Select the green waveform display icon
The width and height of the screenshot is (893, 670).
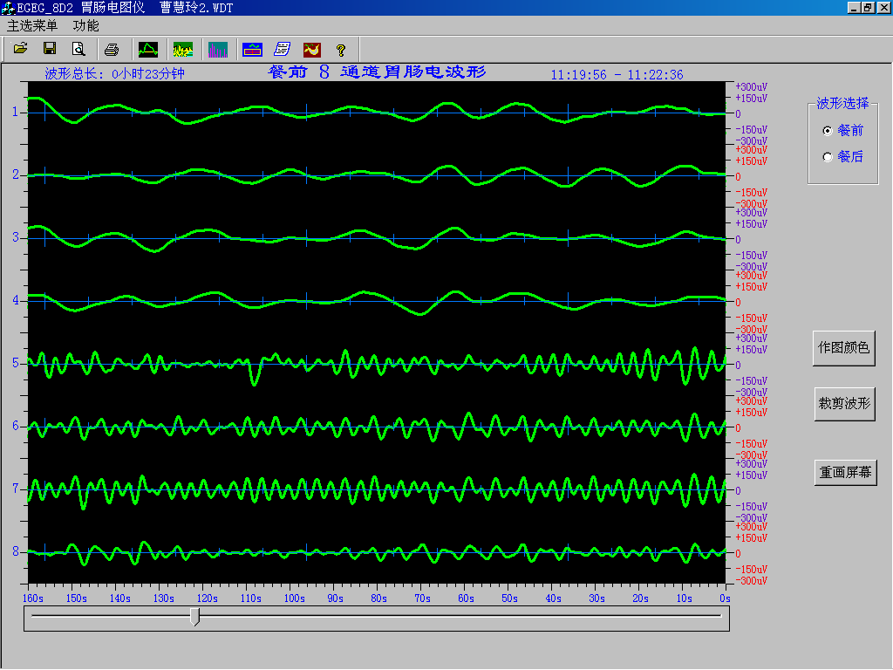tap(148, 49)
